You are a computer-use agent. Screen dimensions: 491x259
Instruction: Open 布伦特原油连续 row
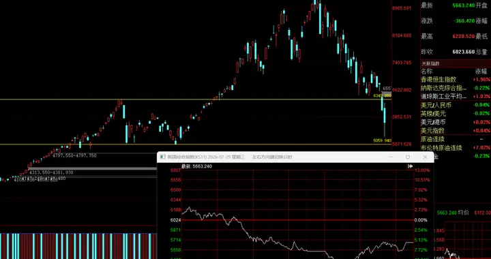[456, 148]
